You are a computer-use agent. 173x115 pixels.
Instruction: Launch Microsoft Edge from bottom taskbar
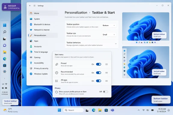94,110
